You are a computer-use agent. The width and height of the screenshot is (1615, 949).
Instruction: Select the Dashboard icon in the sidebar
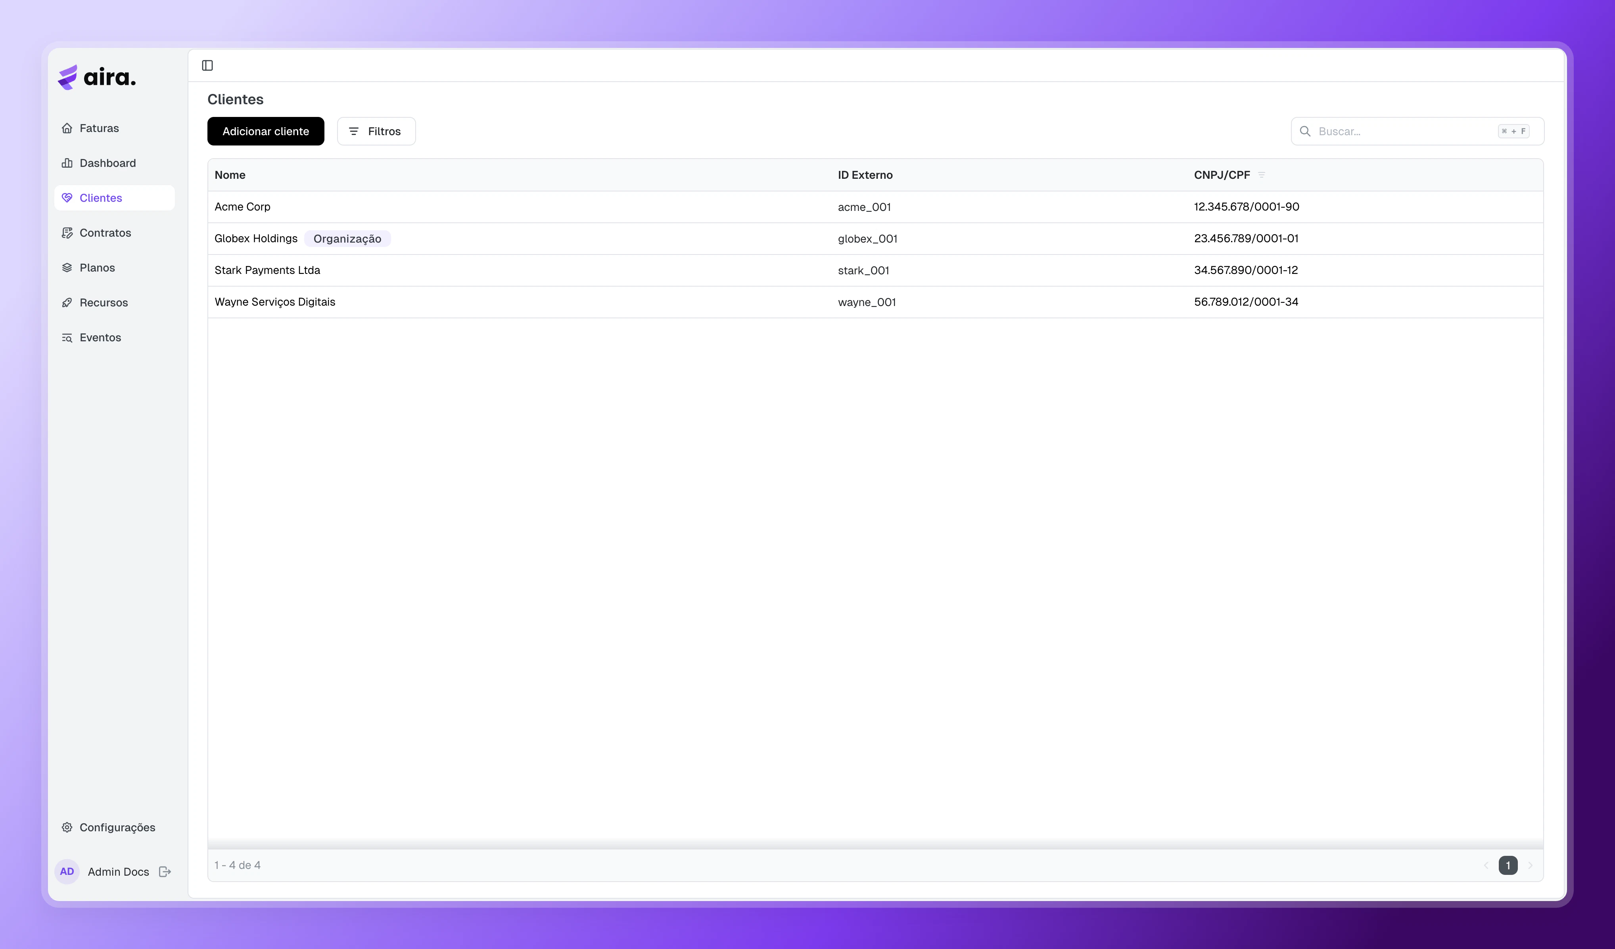tap(68, 163)
